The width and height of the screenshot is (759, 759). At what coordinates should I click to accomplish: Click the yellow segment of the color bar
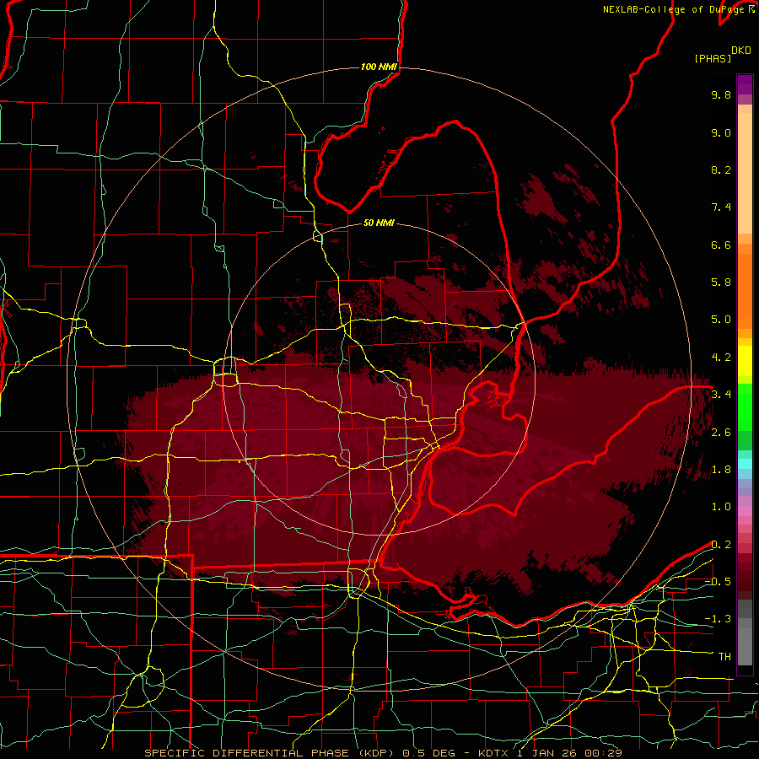pos(745,361)
